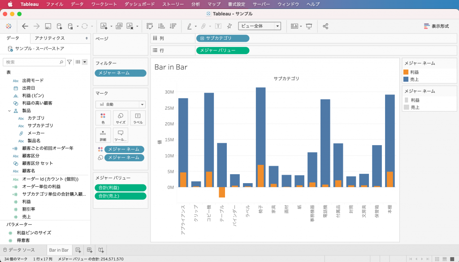Open the ビュー全体 fit dropdown
Viewport: 459px width, 262px height.
click(x=260, y=26)
